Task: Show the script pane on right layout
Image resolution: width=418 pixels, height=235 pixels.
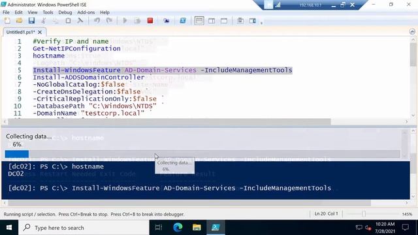Action: 212,20
